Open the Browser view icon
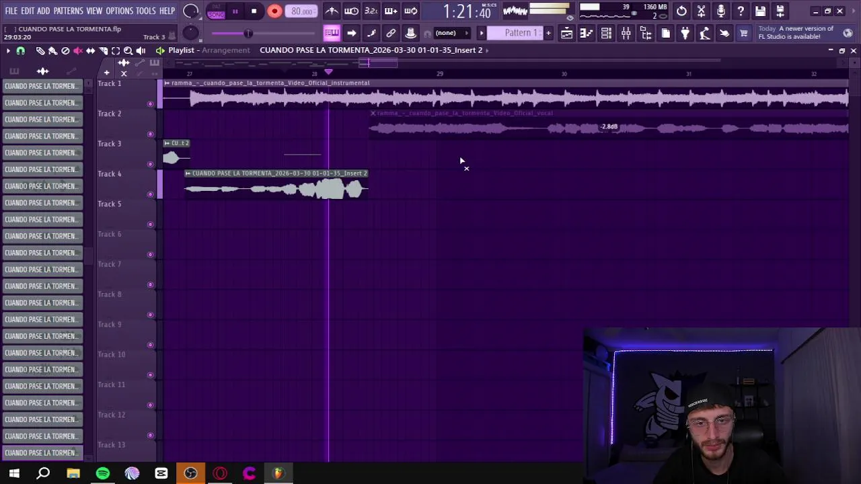 pos(646,33)
